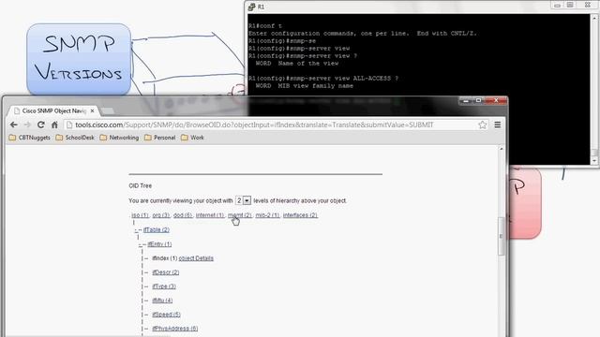Follow the internet (1) link
This screenshot has height=337, width=600.
point(210,215)
